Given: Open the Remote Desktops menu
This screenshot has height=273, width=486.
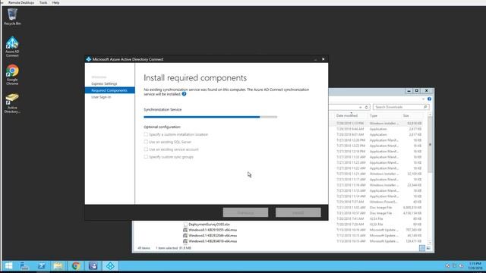Looking at the screenshot, I should [x=21, y=2].
